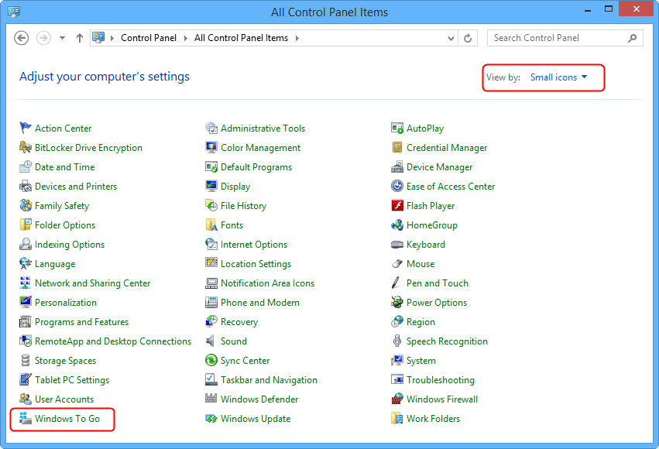Open the Windows To Go link
The width and height of the screenshot is (659, 449).
tap(67, 419)
